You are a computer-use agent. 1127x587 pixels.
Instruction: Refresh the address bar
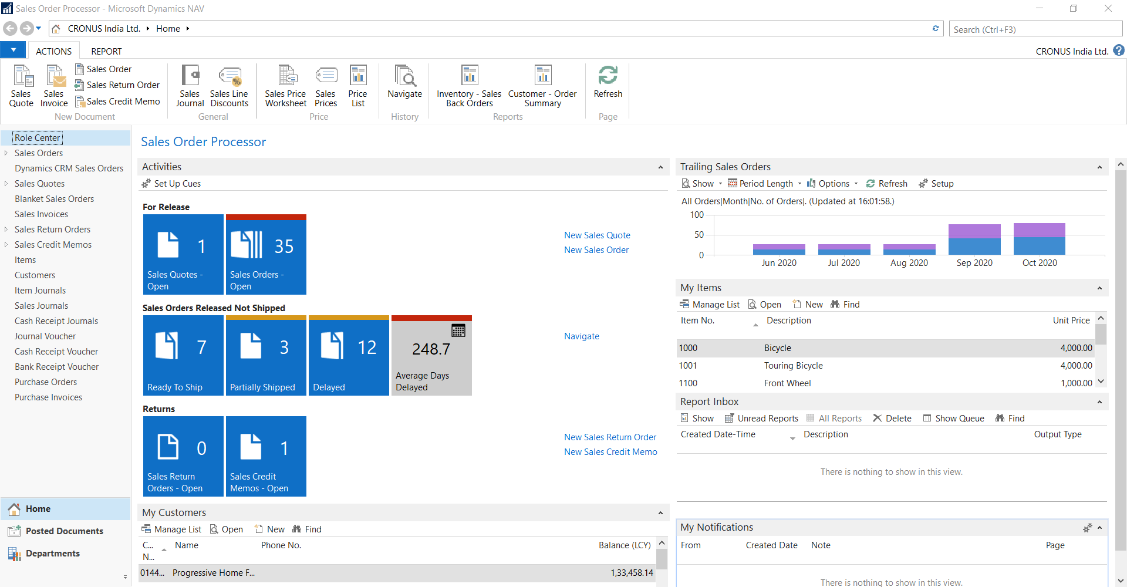[936, 28]
